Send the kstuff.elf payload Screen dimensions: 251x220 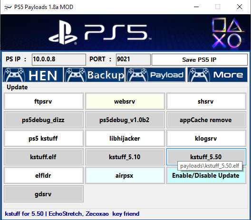tap(44, 157)
